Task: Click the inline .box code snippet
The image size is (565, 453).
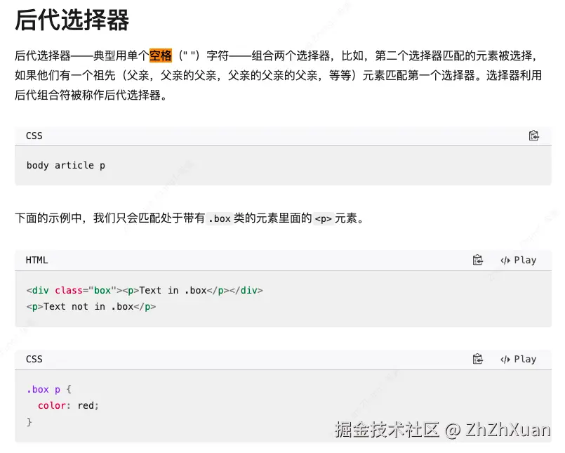Action: click(x=220, y=218)
